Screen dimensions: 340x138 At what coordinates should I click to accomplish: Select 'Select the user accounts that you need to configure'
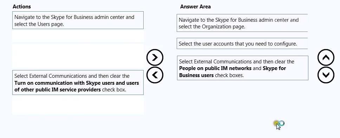(x=242, y=43)
